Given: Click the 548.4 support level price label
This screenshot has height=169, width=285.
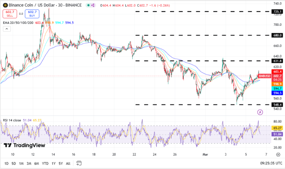Looking at the screenshot, I should (278, 105).
